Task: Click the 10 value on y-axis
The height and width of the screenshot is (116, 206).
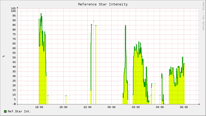Action: [x=14, y=95]
